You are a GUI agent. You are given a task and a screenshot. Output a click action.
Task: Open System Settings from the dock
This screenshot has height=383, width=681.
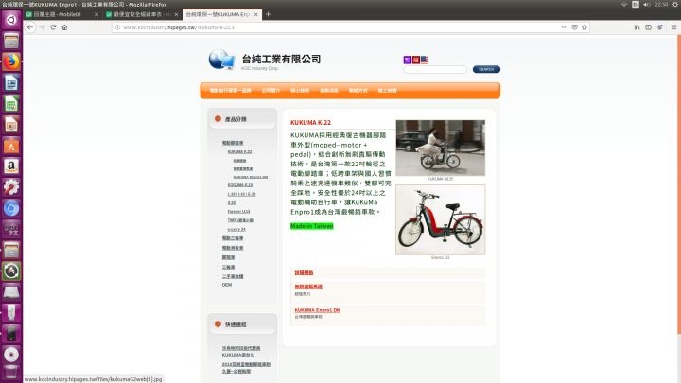click(11, 187)
